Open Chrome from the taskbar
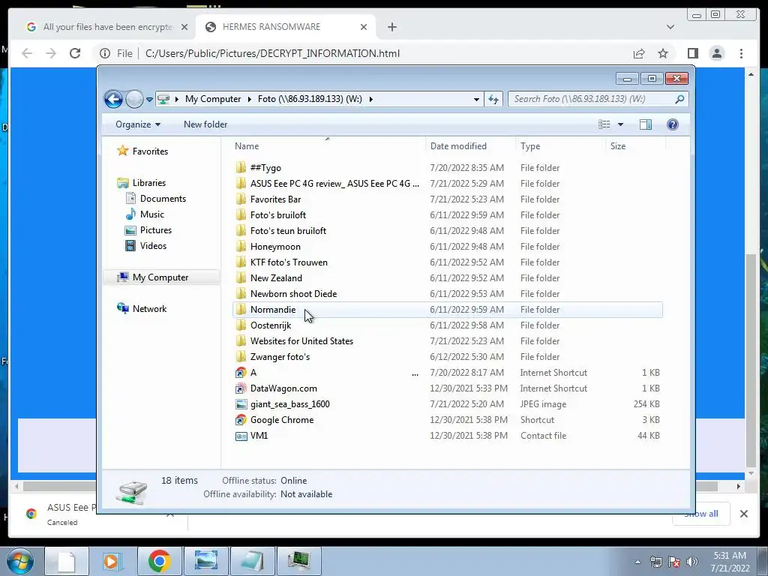Image resolution: width=768 pixels, height=576 pixels. [x=159, y=561]
